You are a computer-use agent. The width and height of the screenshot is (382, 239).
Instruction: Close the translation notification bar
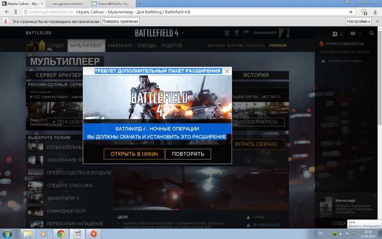coord(377,22)
